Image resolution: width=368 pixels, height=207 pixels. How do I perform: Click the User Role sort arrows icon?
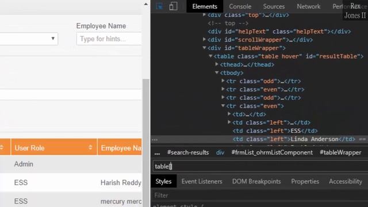90,147
